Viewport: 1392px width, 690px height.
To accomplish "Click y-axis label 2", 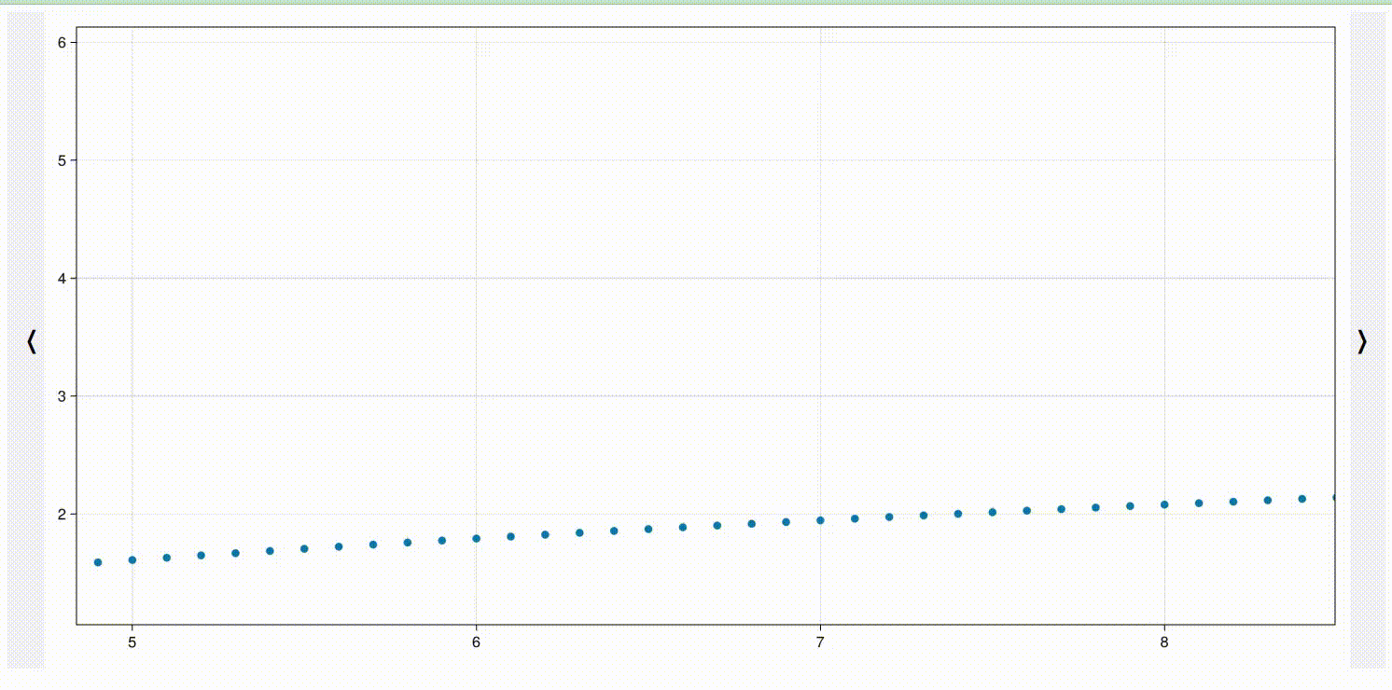I will click(62, 514).
